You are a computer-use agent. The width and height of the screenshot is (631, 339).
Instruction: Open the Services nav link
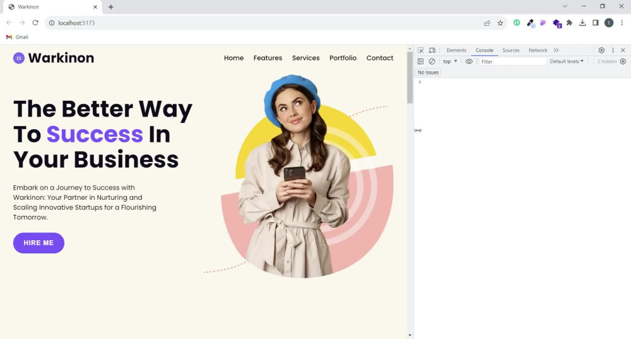point(306,58)
